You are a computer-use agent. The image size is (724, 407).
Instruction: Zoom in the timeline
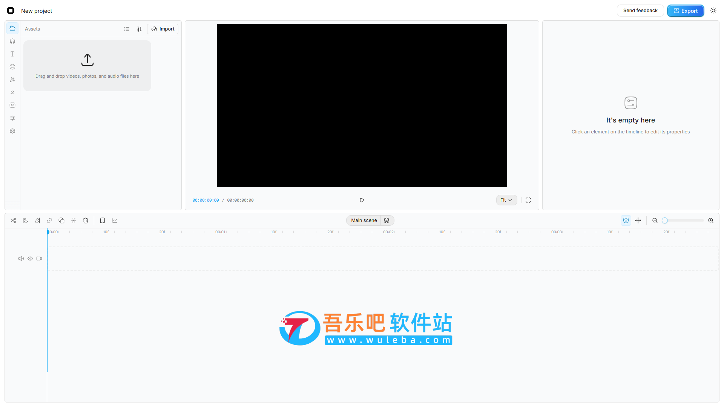click(x=711, y=220)
